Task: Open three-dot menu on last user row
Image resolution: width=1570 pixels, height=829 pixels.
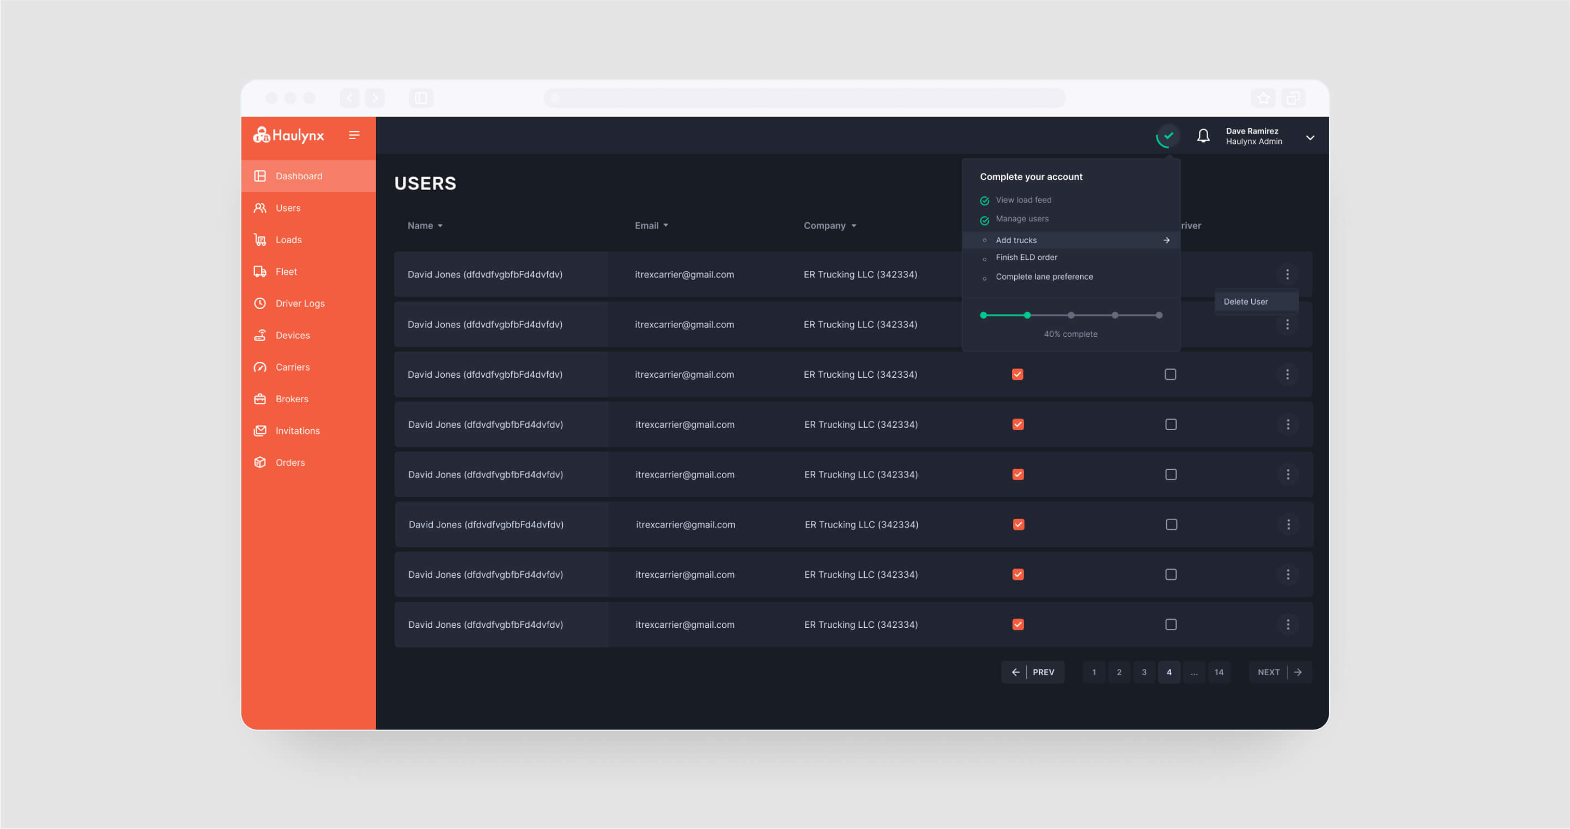Action: [x=1287, y=625]
